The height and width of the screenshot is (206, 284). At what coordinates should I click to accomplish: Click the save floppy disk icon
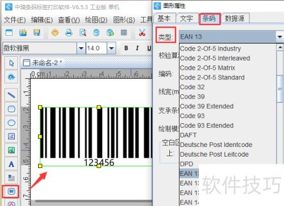point(36,32)
